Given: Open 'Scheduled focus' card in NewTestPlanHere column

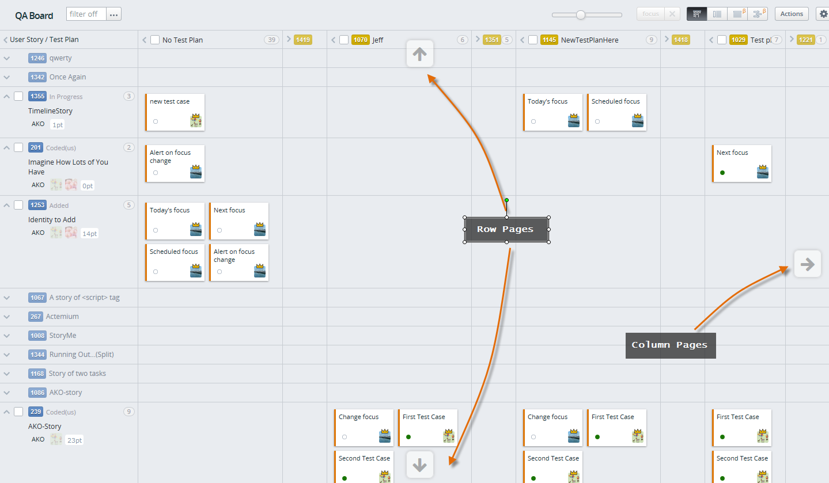Looking at the screenshot, I should pos(616,112).
